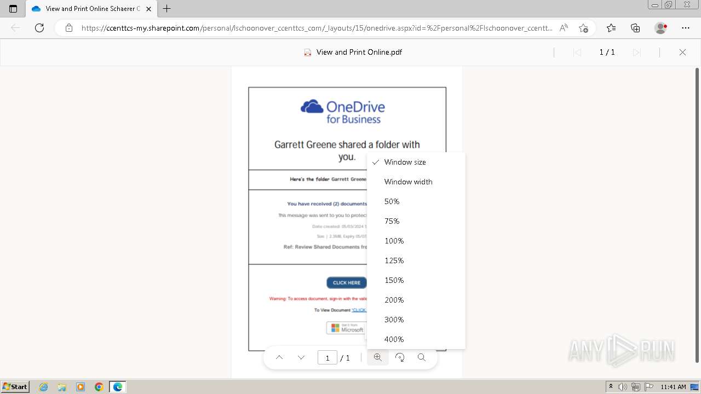Open search in the PDF toolbar
This screenshot has width=701, height=394.
tap(422, 357)
